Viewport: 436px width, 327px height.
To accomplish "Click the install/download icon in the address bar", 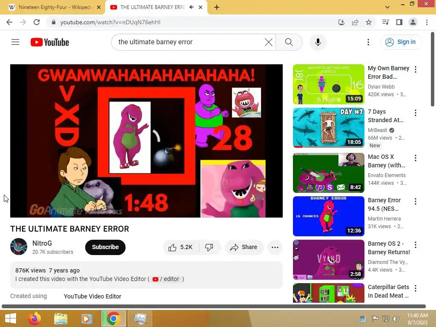I will pos(341,22).
